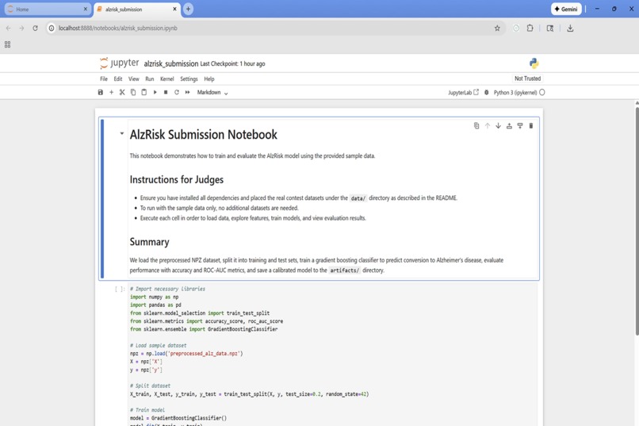The height and width of the screenshot is (426, 639).
Task: Click the Jupyter logo
Action: pos(119,63)
